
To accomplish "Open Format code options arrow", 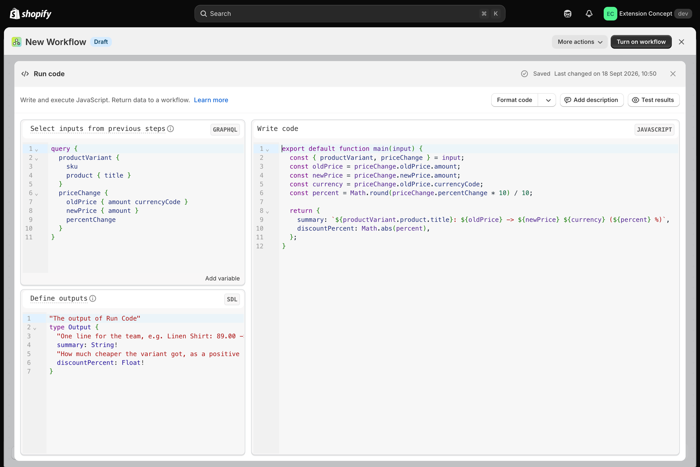I will pyautogui.click(x=548, y=100).
